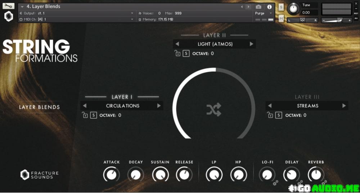Viewport: 360px width, 193px height.
Task: Select previous sound for Layer II
Action: [x=177, y=44]
